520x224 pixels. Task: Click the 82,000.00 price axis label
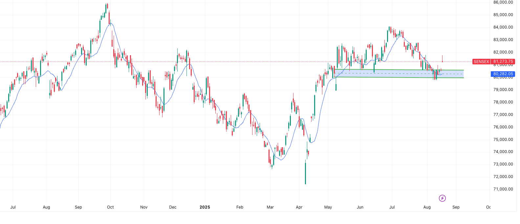(x=503, y=52)
